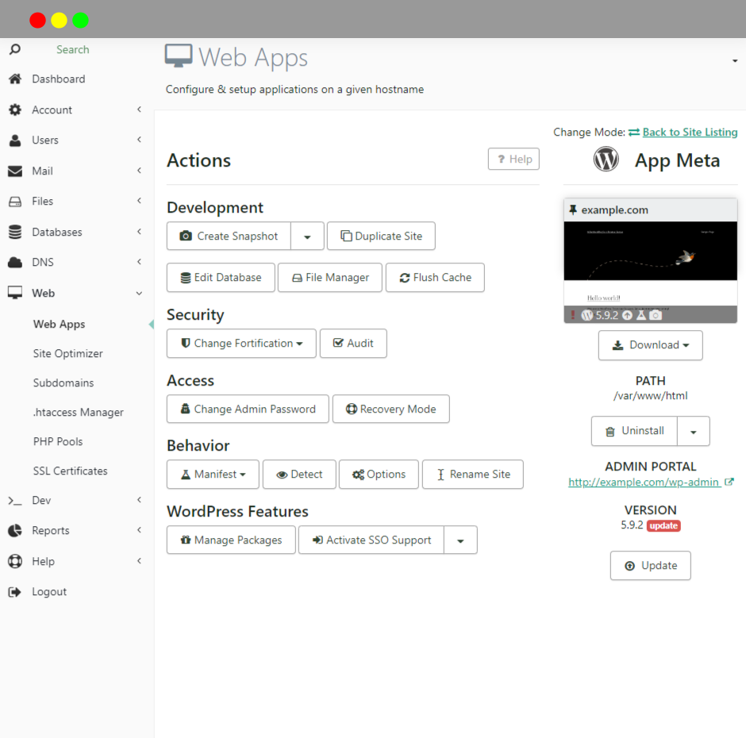746x738 pixels.
Task: Click the Create Snapshot button
Action: click(229, 236)
